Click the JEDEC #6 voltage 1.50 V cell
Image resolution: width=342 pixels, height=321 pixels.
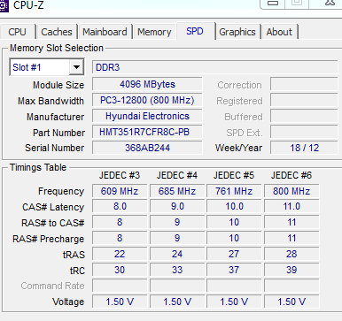click(x=291, y=302)
